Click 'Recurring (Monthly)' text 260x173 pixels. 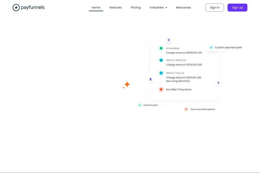[178, 81]
